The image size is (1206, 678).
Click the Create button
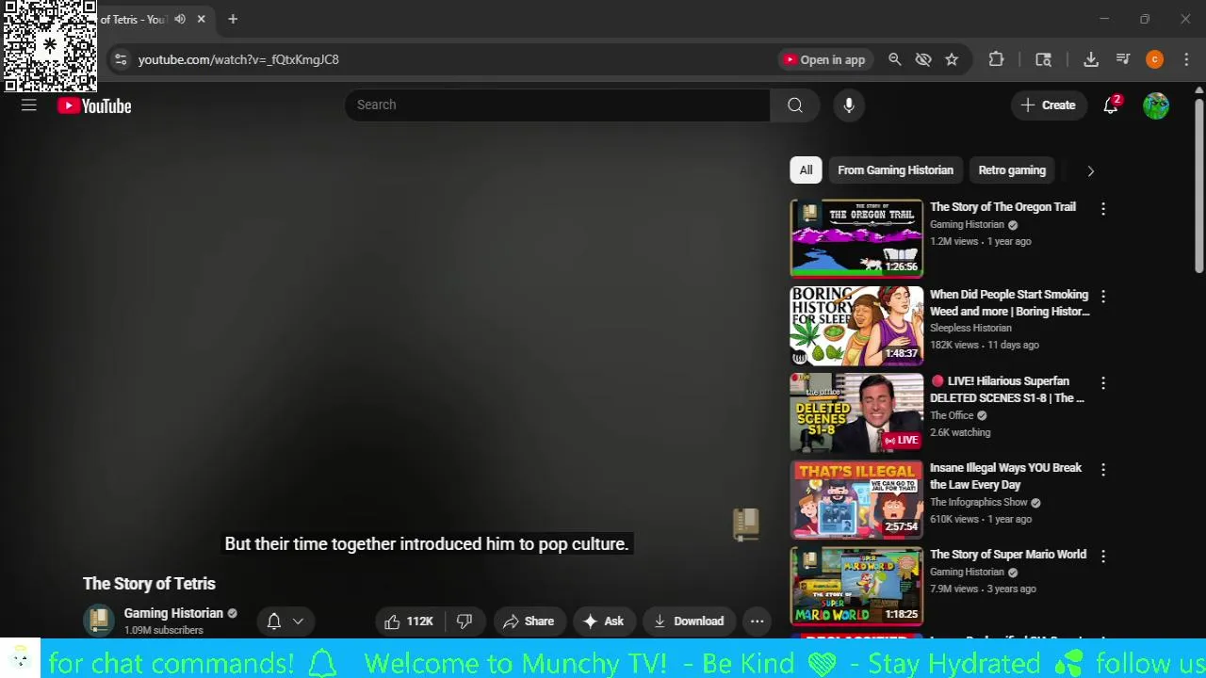(1048, 105)
